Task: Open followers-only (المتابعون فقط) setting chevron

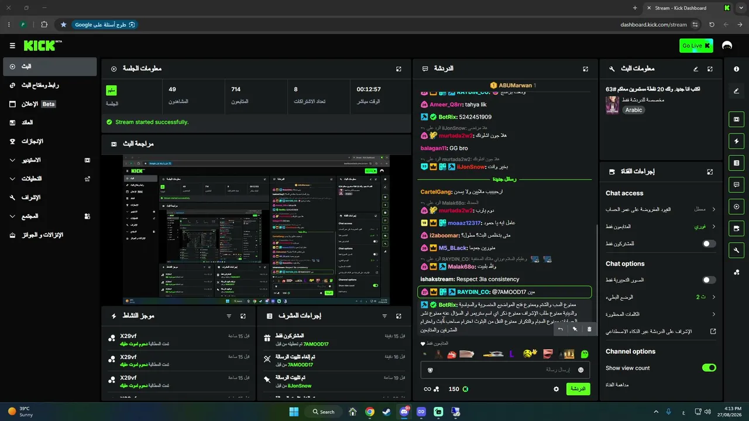Action: coord(714,226)
